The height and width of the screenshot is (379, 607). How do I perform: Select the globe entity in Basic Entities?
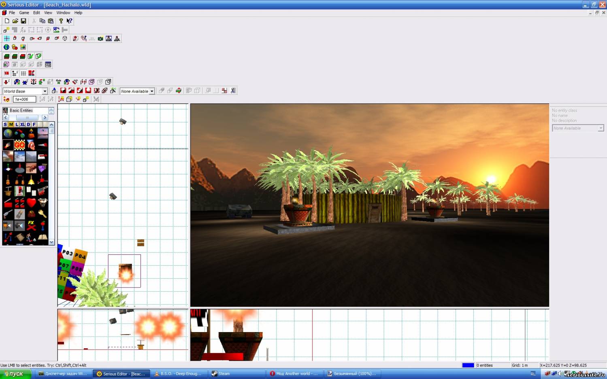click(x=8, y=133)
